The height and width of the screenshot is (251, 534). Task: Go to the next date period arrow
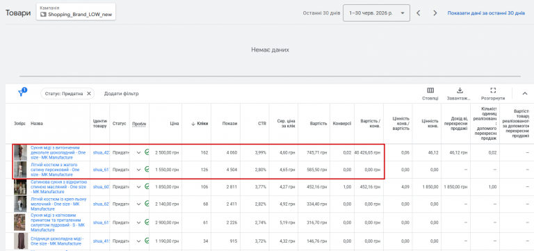pyautogui.click(x=435, y=13)
